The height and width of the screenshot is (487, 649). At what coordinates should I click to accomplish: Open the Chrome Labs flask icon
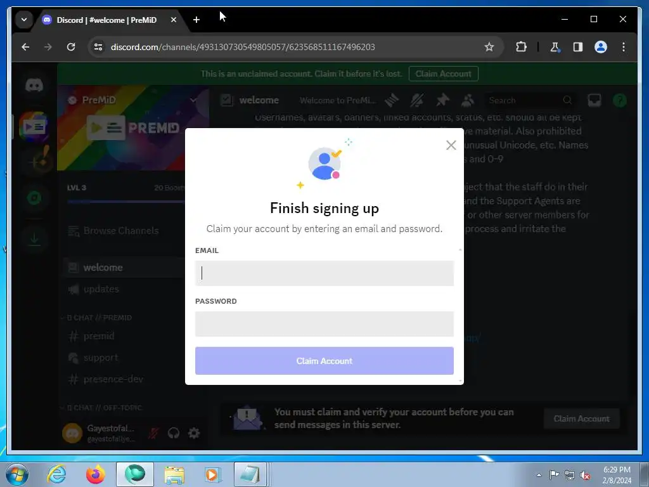(x=555, y=47)
